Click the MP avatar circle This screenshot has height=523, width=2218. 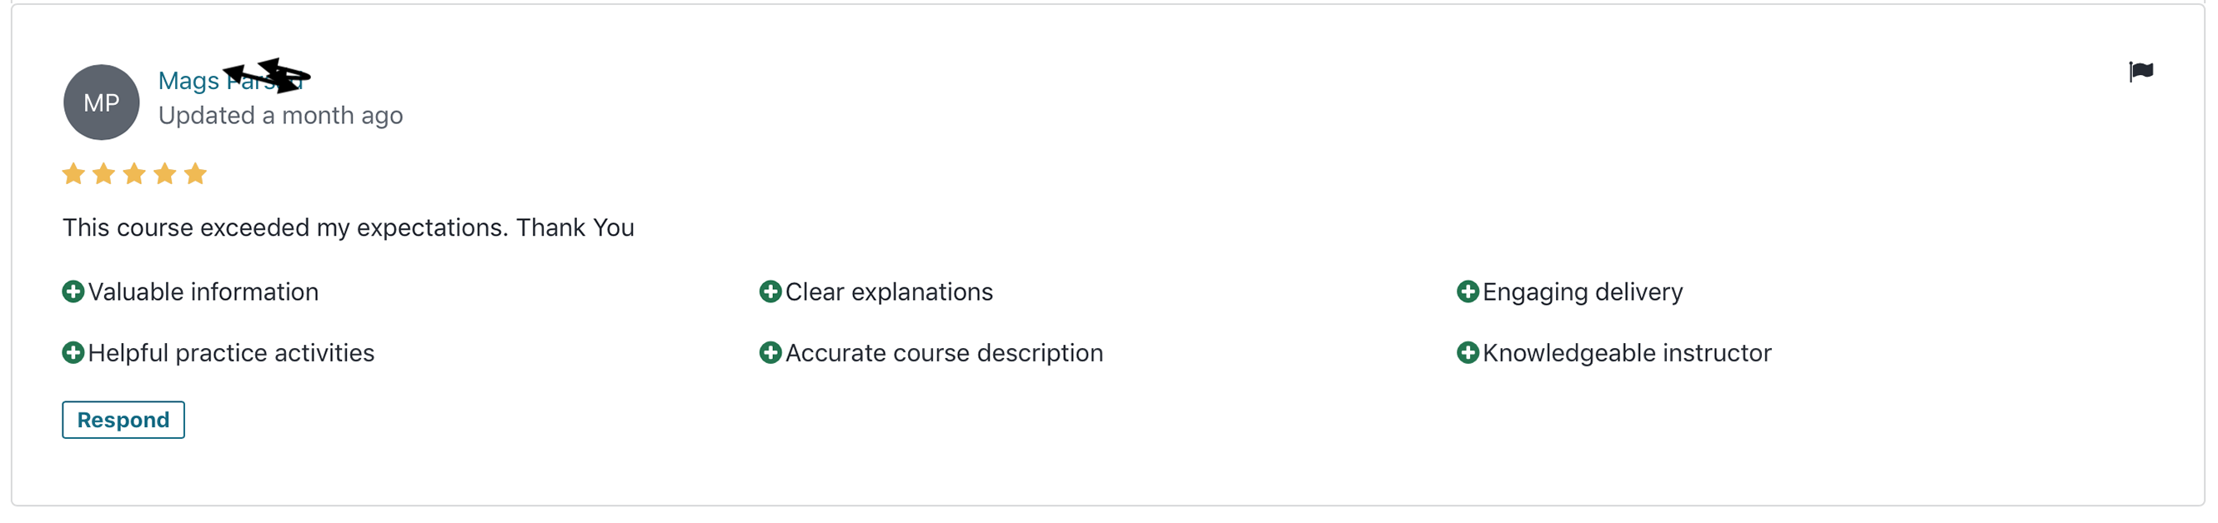pos(102,102)
